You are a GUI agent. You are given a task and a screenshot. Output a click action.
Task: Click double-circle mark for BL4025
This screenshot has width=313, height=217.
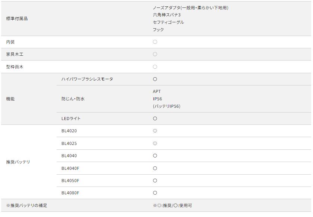155,143
